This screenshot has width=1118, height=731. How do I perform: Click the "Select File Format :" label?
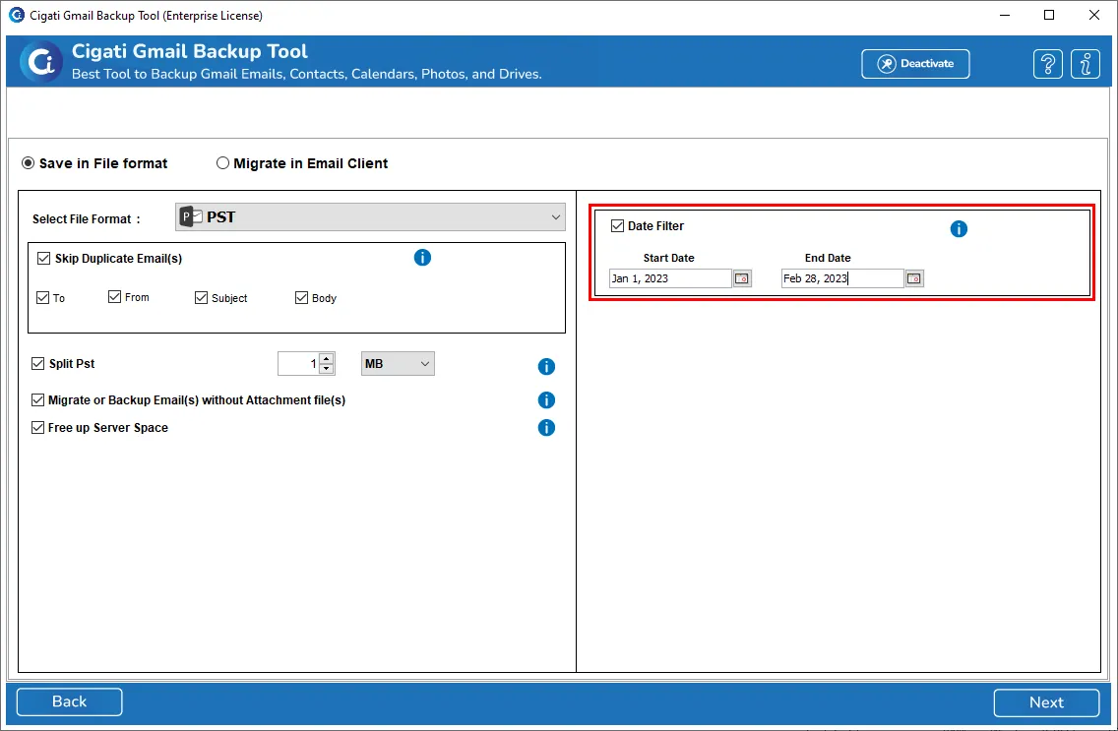click(x=87, y=218)
